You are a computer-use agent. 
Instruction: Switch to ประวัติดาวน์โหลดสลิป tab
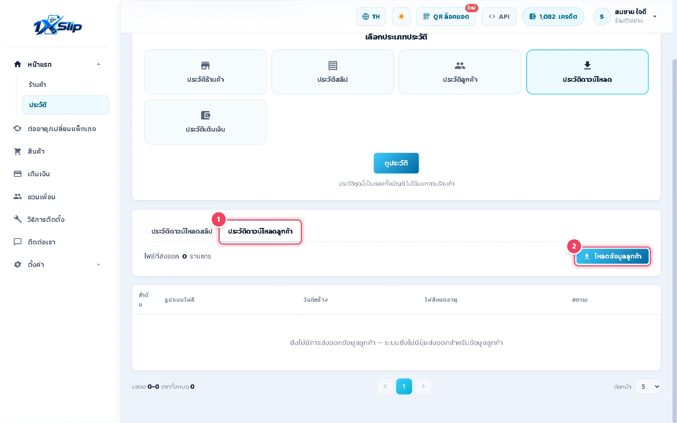[x=182, y=231]
